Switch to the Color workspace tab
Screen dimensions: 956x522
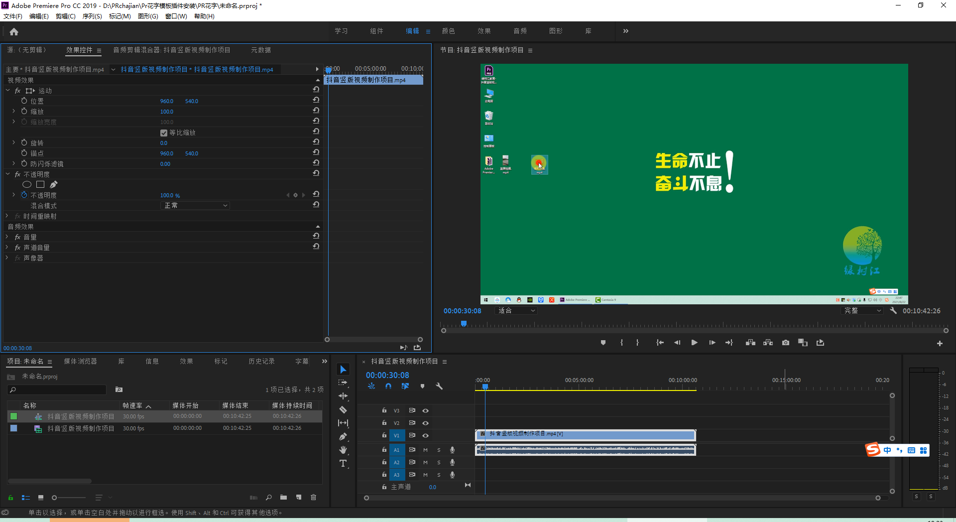[448, 31]
